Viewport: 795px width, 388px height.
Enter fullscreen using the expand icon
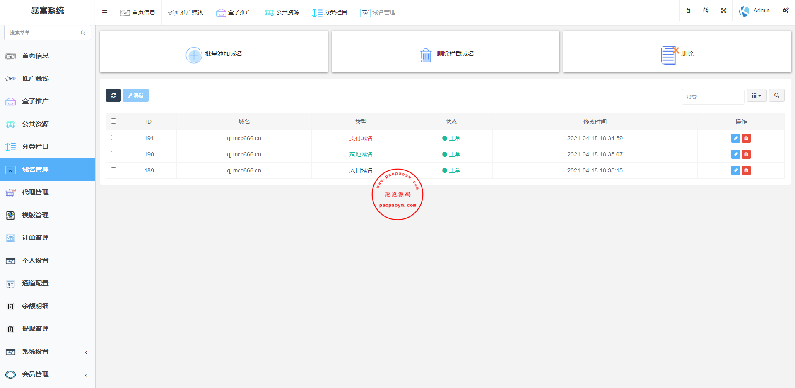[x=724, y=11]
